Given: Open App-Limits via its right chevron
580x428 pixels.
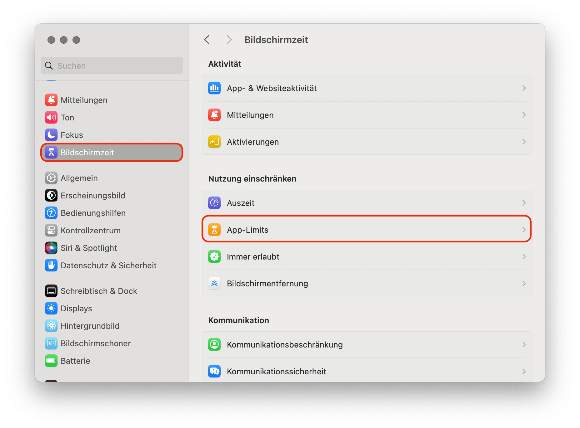Looking at the screenshot, I should 524,230.
